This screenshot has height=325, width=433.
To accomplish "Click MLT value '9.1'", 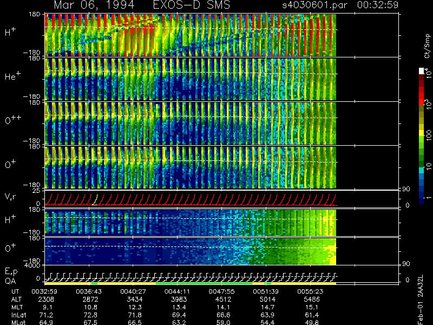I will [47, 307].
